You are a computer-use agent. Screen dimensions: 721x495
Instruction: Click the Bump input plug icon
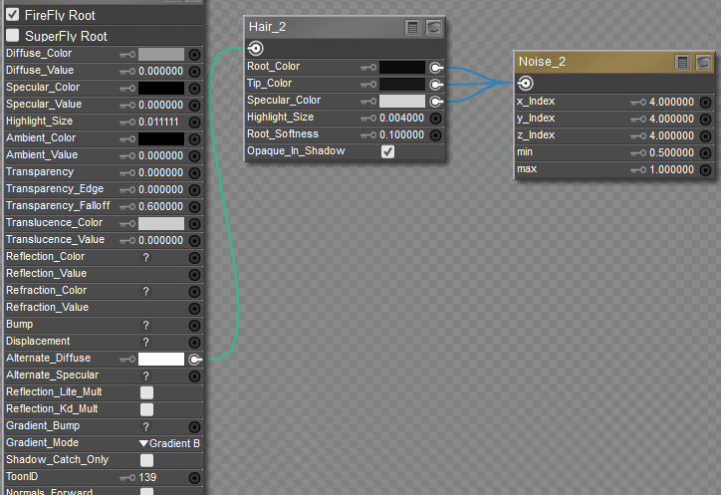[x=194, y=325]
